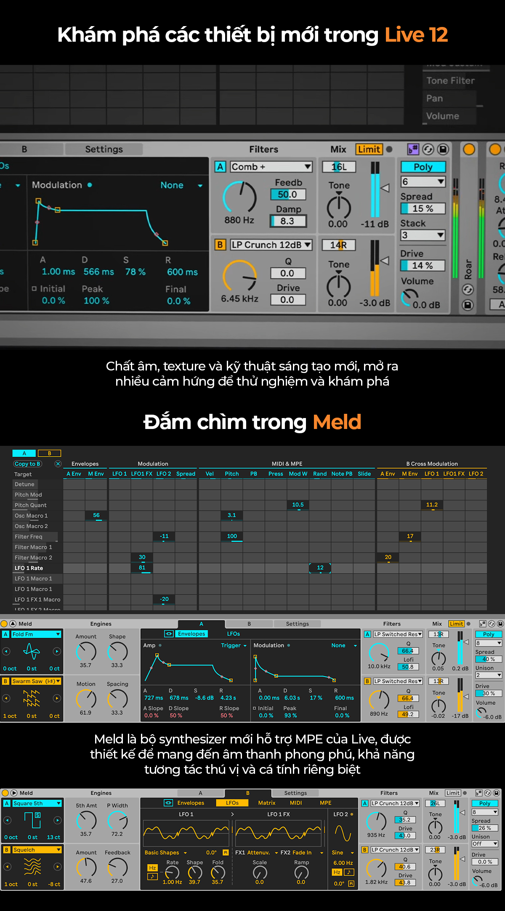Click matrix cell with value 10.5
Image resolution: width=505 pixels, height=911 pixels.
click(298, 505)
